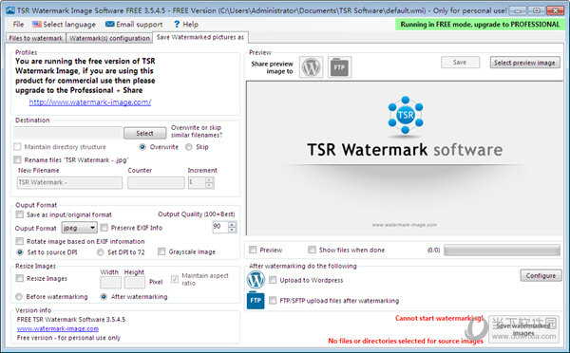Click the resize Height field
Viewport: 570px width, 353px height.
135,282
